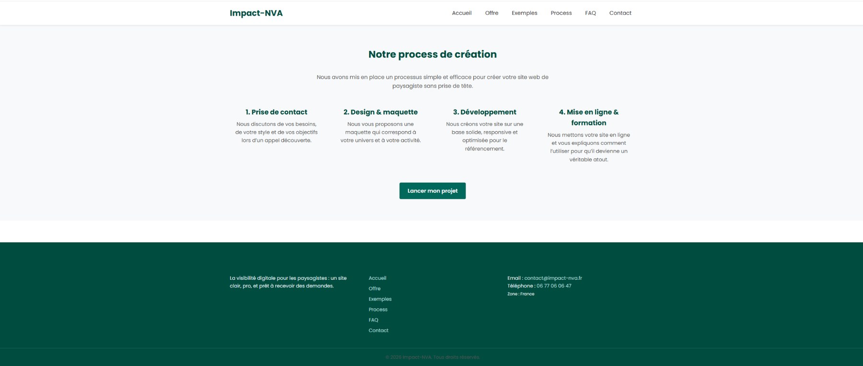
Task: Open Accueil in the top navigation
Action: point(462,13)
